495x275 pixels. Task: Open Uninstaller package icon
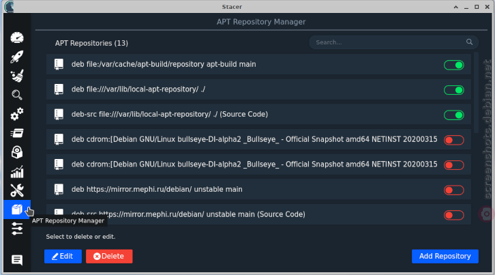pyautogui.click(x=17, y=152)
